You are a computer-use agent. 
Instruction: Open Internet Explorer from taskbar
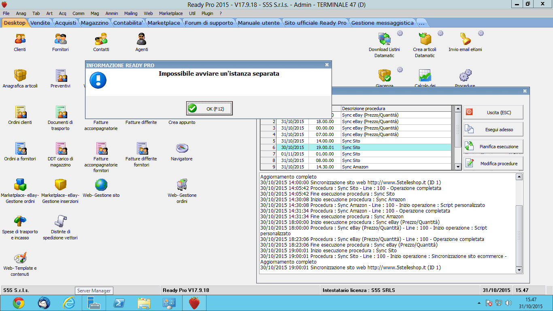point(69,303)
